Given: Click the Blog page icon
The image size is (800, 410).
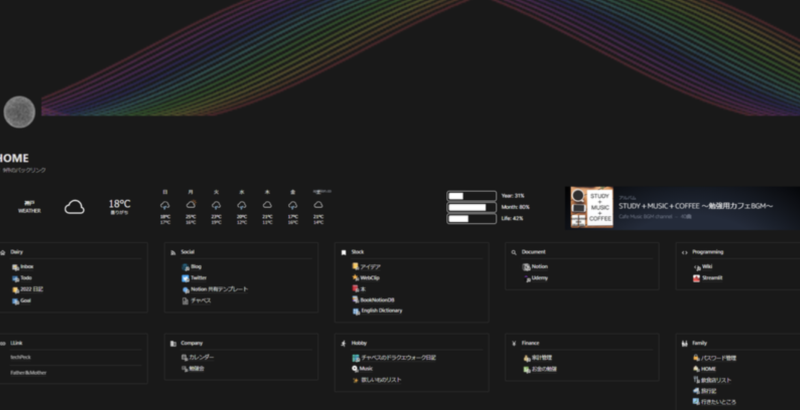Looking at the screenshot, I should coord(185,267).
